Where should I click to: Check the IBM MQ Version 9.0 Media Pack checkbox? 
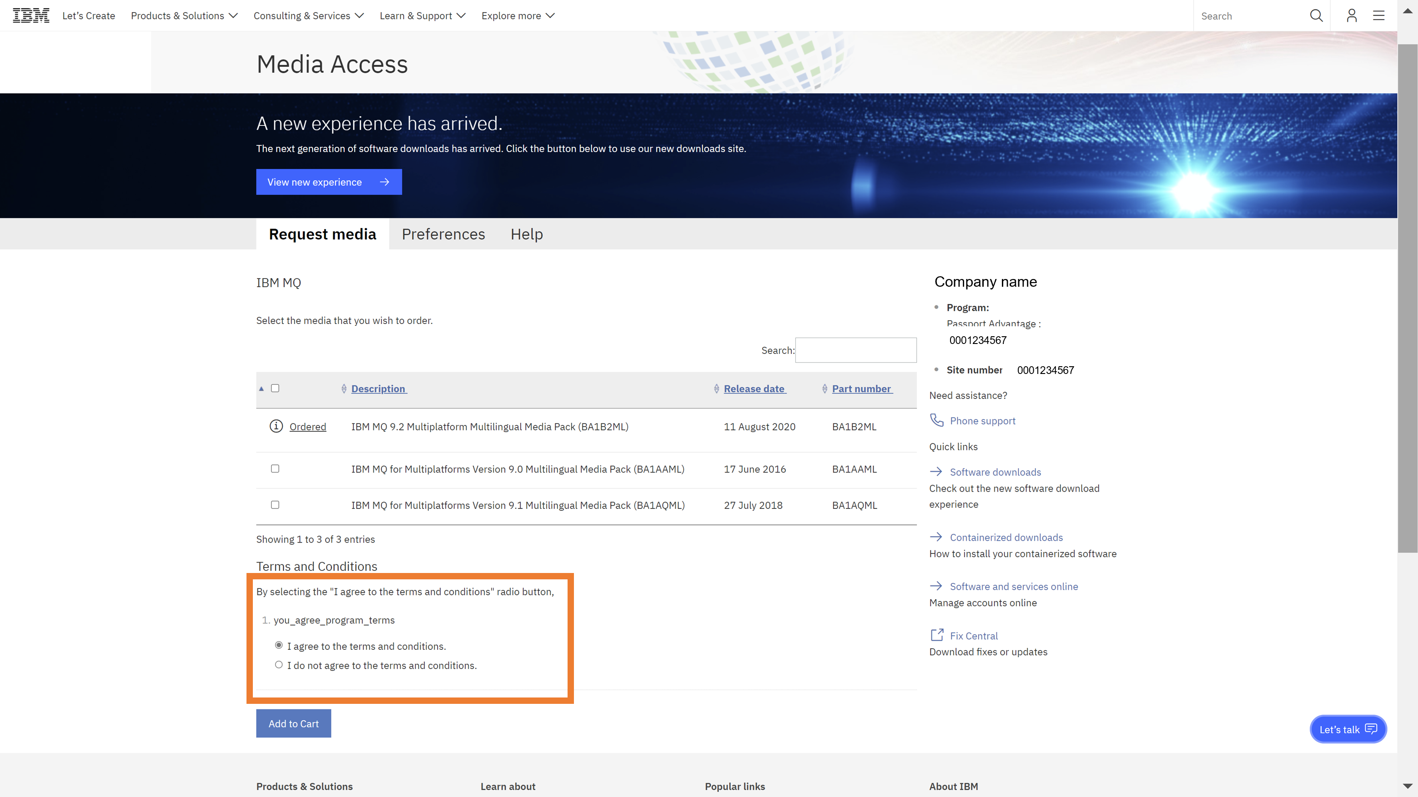pos(275,468)
